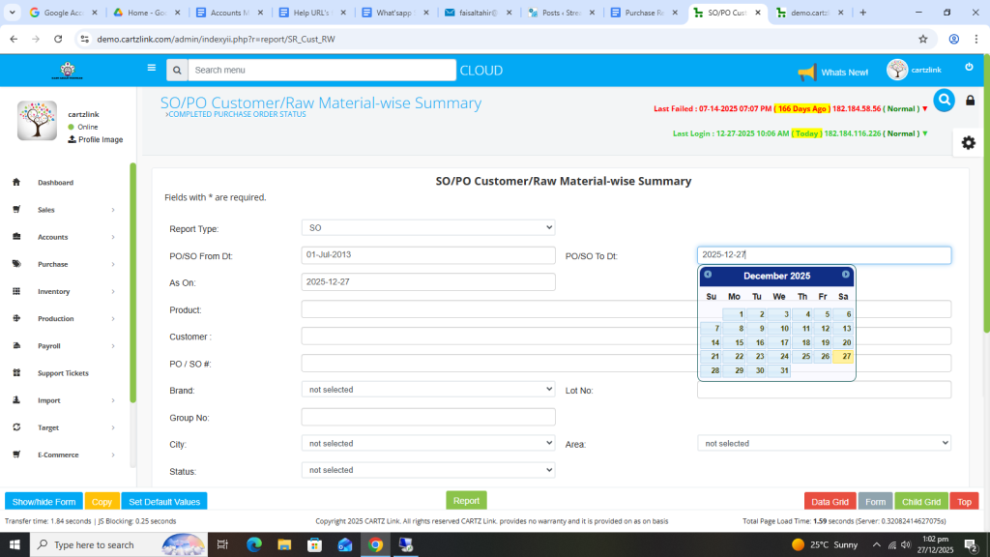
Task: Click the Whats New megaphone icon
Action: click(806, 73)
